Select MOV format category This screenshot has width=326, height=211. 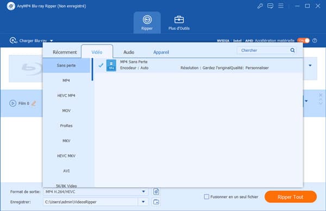pos(66,111)
